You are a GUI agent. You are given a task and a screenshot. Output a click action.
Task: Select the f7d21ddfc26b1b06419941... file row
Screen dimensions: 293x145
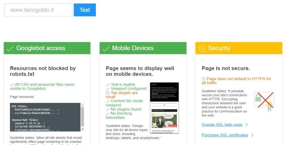click(36, 130)
